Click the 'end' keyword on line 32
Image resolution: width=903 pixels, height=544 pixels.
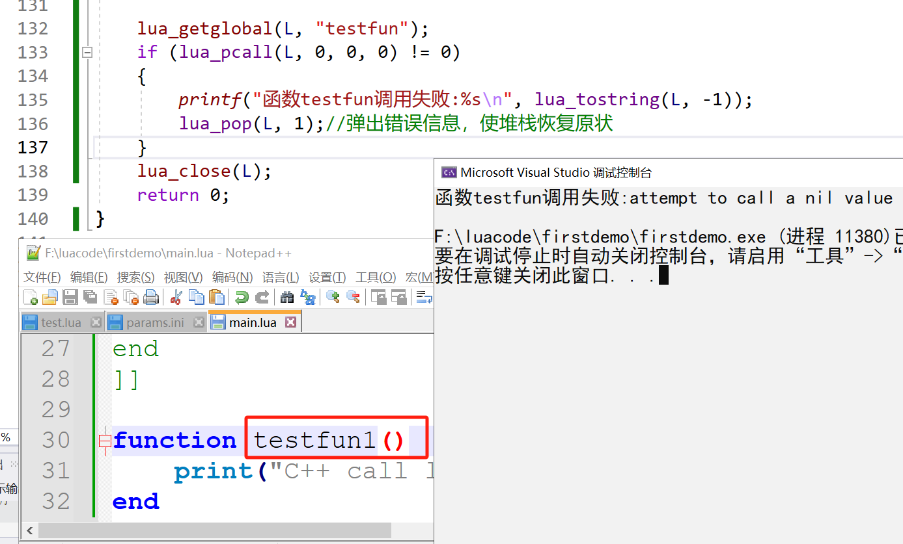tap(135, 501)
